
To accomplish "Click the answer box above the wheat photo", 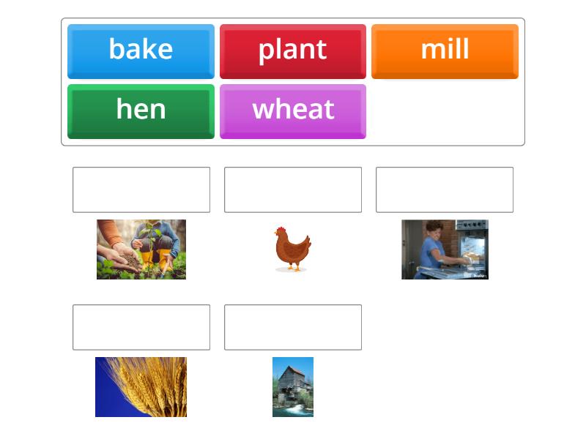I will [x=141, y=327].
